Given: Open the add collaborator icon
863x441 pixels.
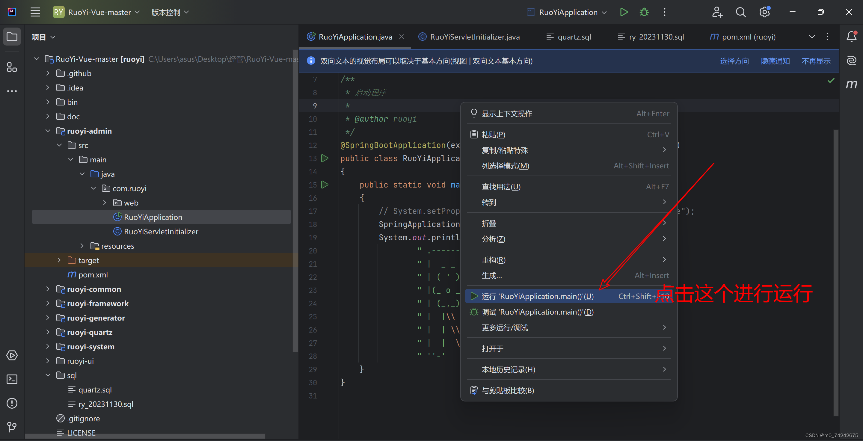Looking at the screenshot, I should point(717,12).
